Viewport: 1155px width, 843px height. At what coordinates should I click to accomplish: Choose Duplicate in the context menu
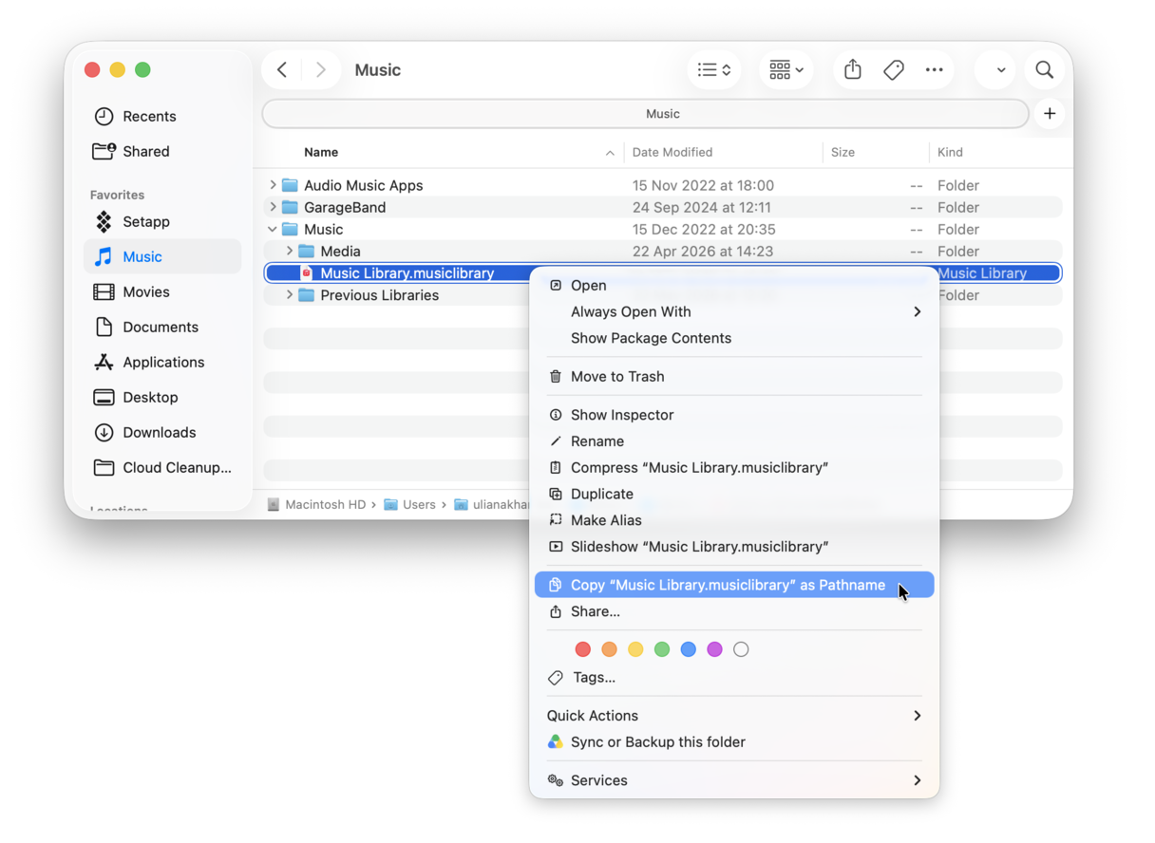pyautogui.click(x=734, y=494)
